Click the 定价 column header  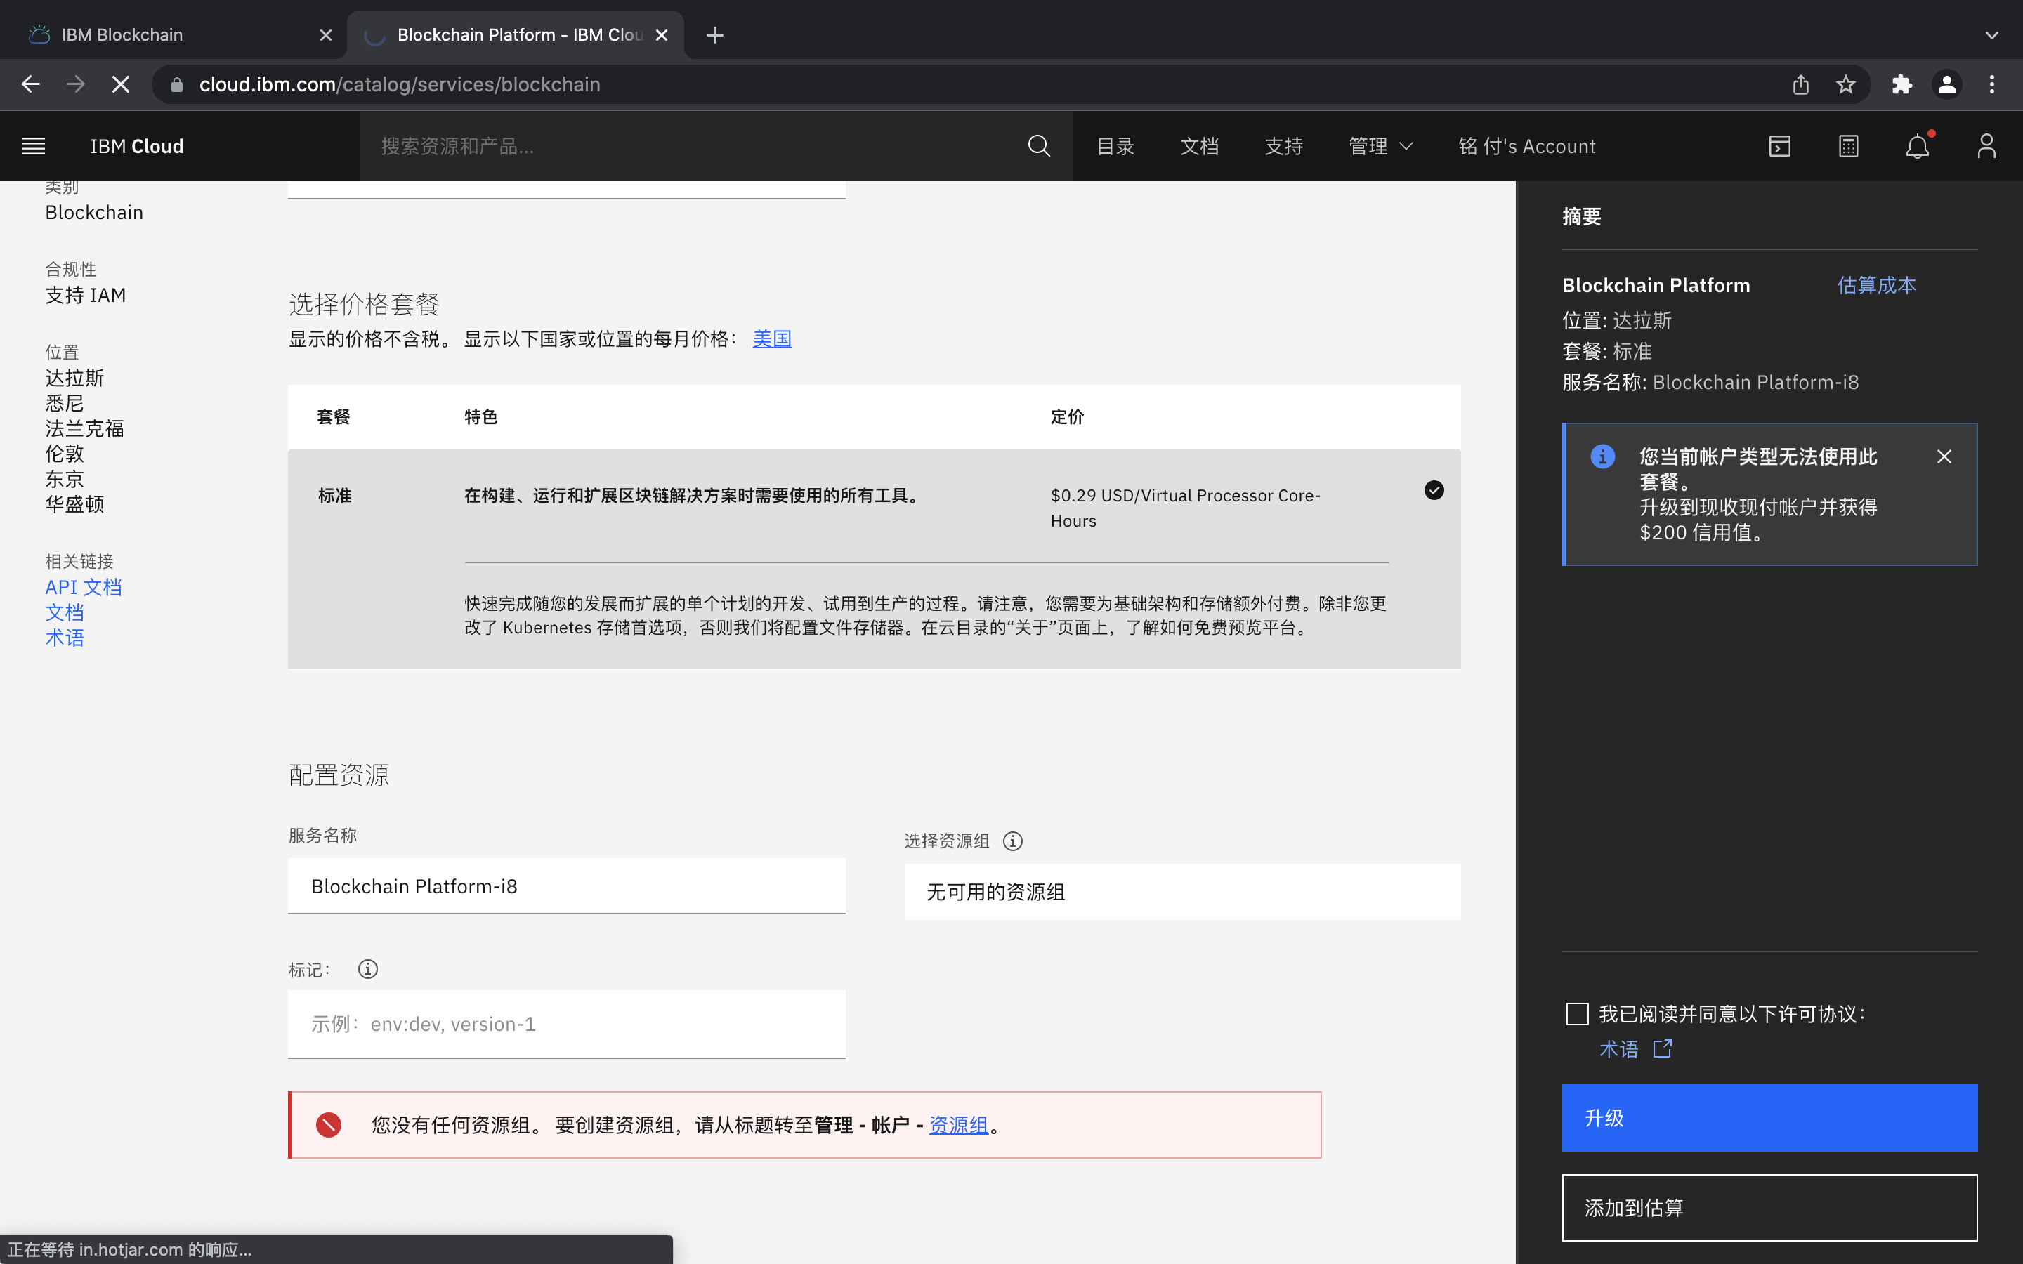[x=1067, y=416]
